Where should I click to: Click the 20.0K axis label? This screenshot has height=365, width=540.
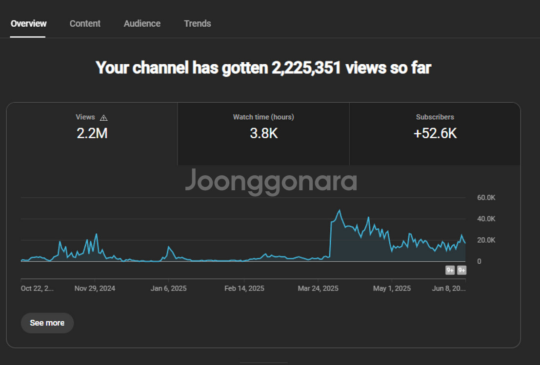point(486,240)
